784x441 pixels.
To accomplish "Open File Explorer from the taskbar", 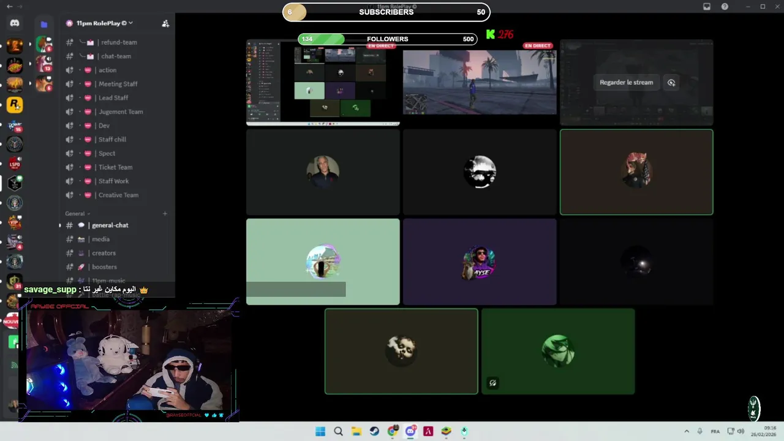I will point(356,431).
